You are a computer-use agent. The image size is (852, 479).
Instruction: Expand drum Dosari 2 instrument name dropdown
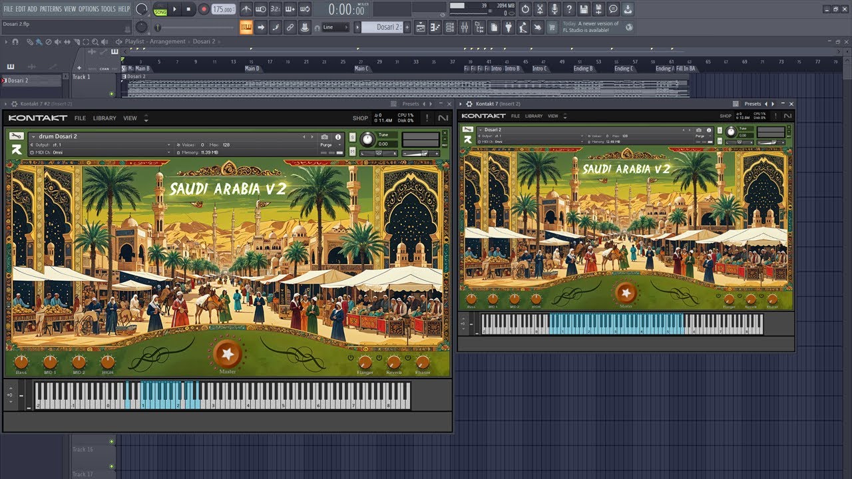33,136
